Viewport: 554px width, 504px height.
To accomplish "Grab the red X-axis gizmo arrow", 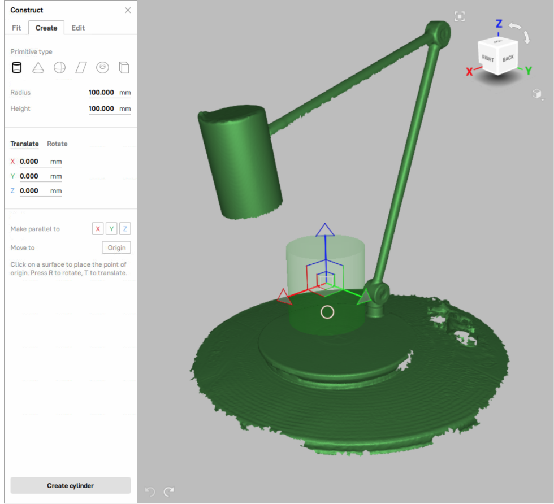I will pos(284,297).
